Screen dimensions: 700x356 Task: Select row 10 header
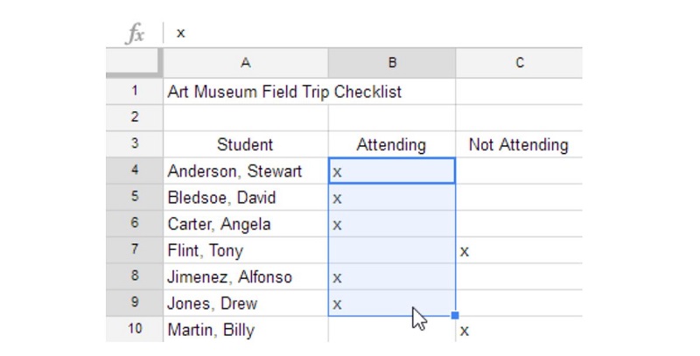click(x=135, y=329)
